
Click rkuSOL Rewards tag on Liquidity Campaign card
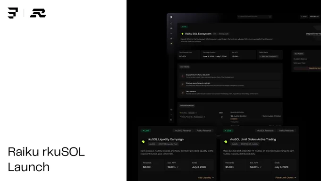coord(183,130)
